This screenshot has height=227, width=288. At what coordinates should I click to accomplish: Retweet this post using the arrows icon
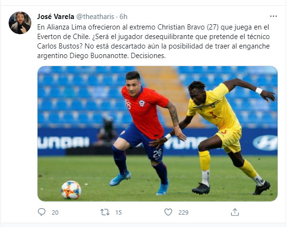pos(105,212)
